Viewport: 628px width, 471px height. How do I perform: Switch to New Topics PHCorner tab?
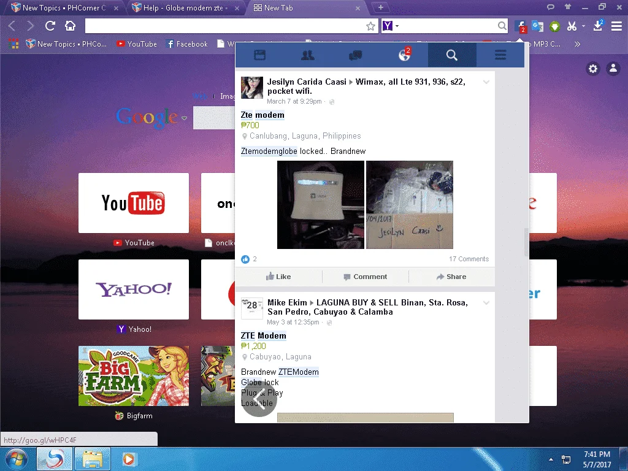coord(64,7)
